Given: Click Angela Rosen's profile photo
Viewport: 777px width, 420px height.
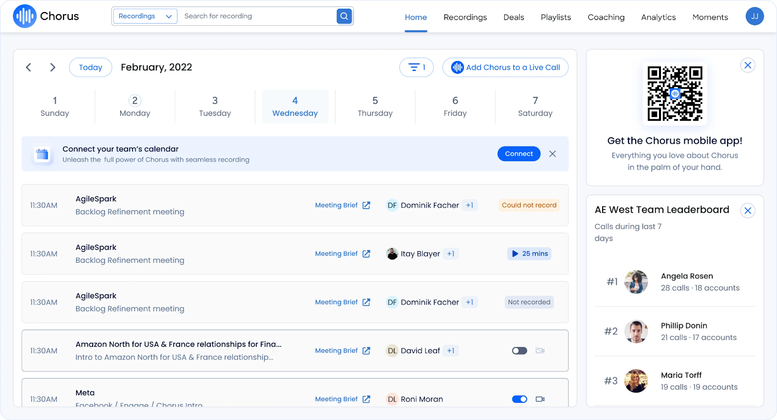Looking at the screenshot, I should 636,282.
